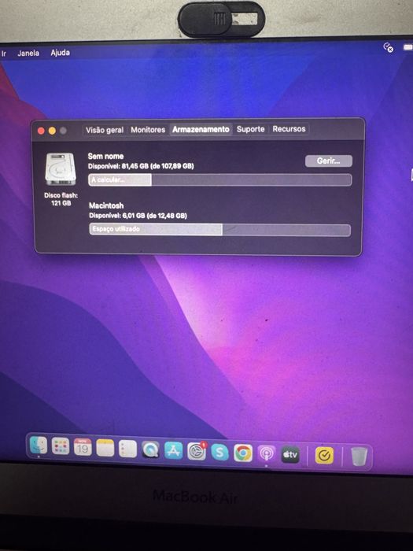Open the App Store from the Dock
This screenshot has width=413, height=551.
pos(174,450)
